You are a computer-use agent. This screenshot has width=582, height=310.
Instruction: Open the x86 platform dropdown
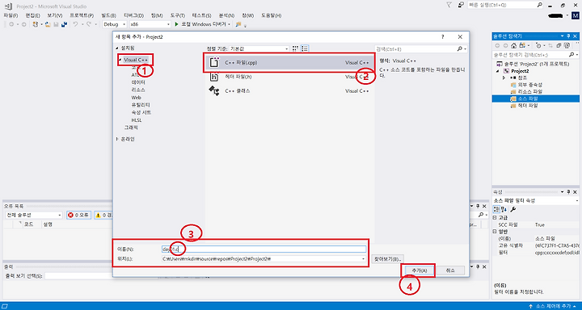click(150, 24)
